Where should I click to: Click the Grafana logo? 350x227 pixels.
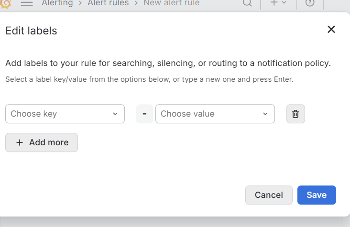pos(6,3)
